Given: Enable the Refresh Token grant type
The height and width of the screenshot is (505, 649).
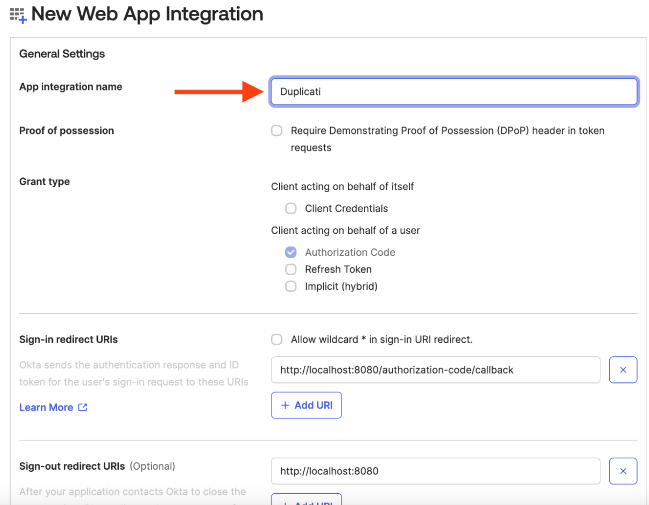Looking at the screenshot, I should coord(291,269).
